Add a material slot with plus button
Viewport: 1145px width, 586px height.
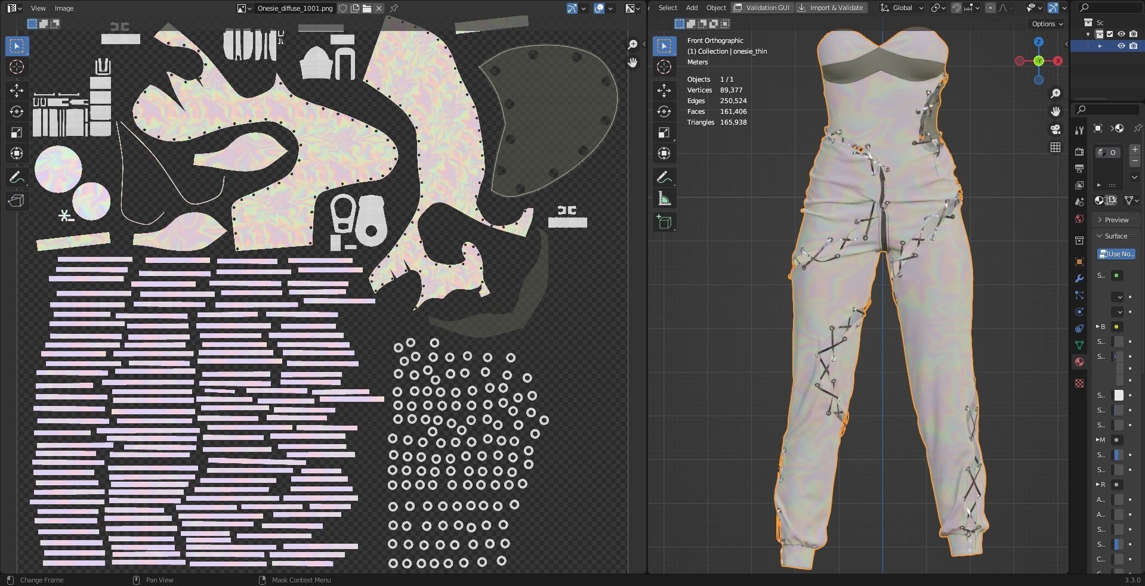[1134, 150]
